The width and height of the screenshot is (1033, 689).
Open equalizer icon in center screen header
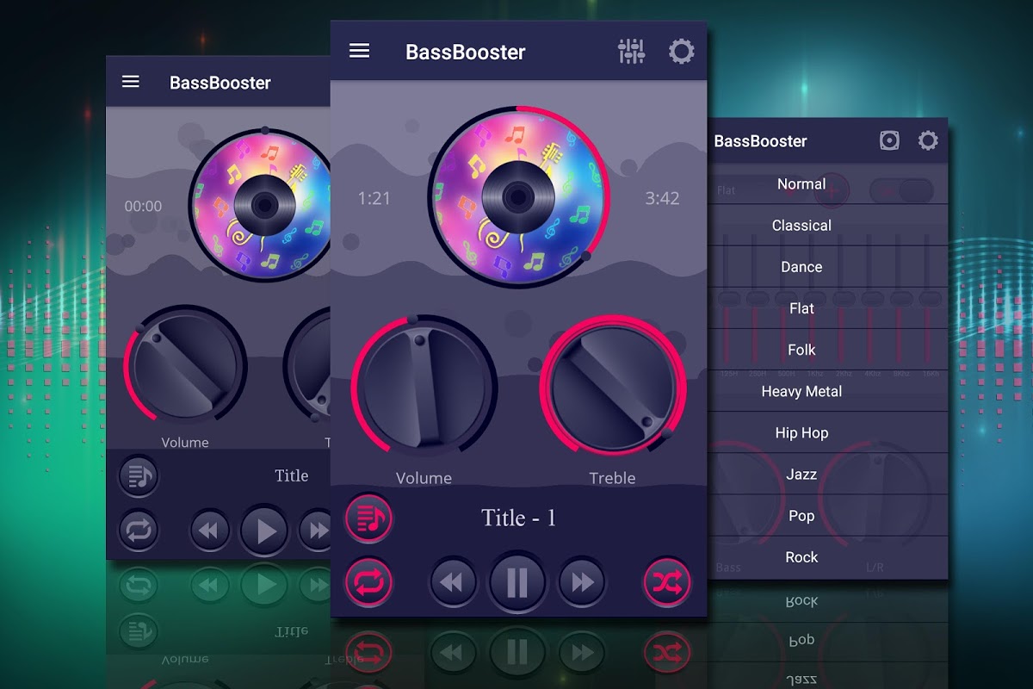click(632, 52)
